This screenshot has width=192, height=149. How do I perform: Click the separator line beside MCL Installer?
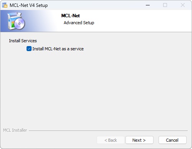(108, 131)
